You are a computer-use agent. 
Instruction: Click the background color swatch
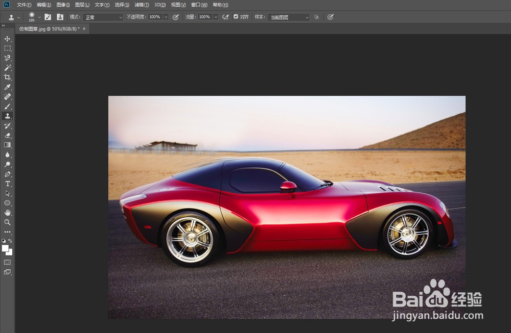click(10, 252)
